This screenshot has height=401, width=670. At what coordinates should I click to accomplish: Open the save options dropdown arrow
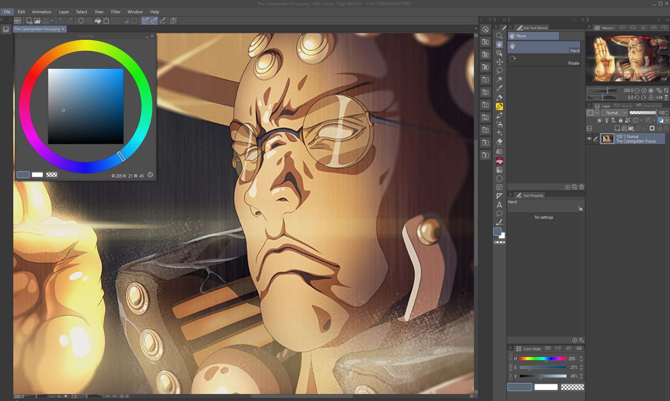click(x=52, y=21)
